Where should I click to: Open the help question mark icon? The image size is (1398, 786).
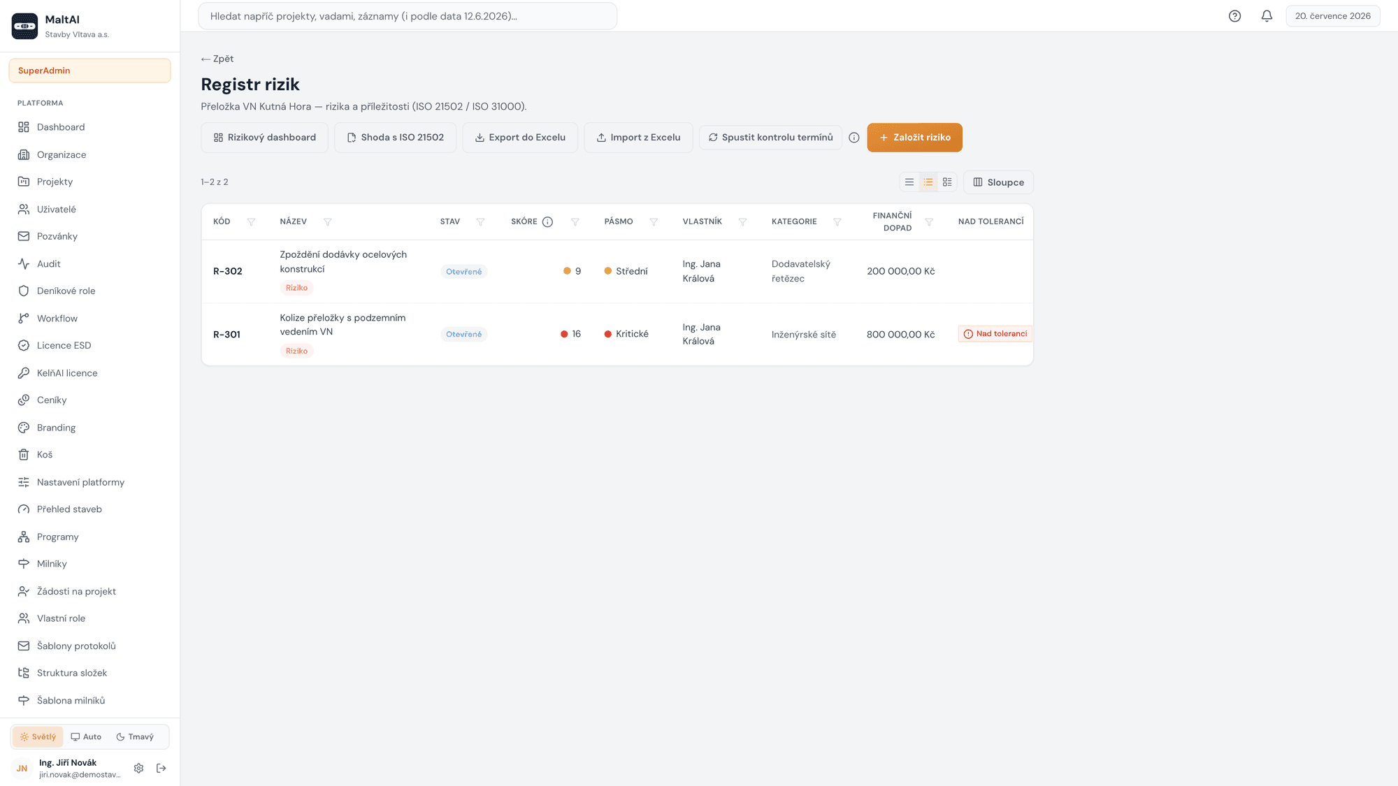[1234, 16]
